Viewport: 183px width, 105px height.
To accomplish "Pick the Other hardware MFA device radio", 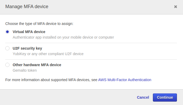I will click(7, 65).
